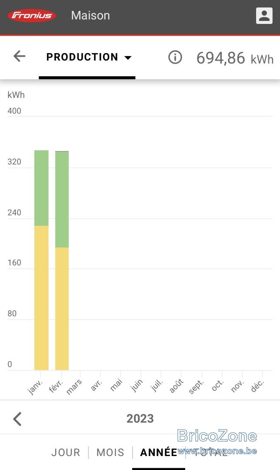Screen dimensions: 280x470
Task: Open the user profile icon
Action: pyautogui.click(x=264, y=16)
